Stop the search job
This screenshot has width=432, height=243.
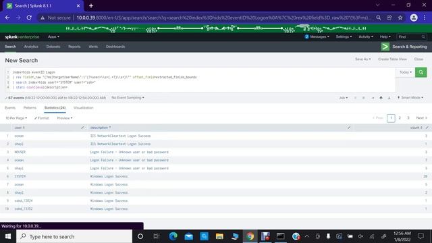pyautogui.click(x=363, y=98)
